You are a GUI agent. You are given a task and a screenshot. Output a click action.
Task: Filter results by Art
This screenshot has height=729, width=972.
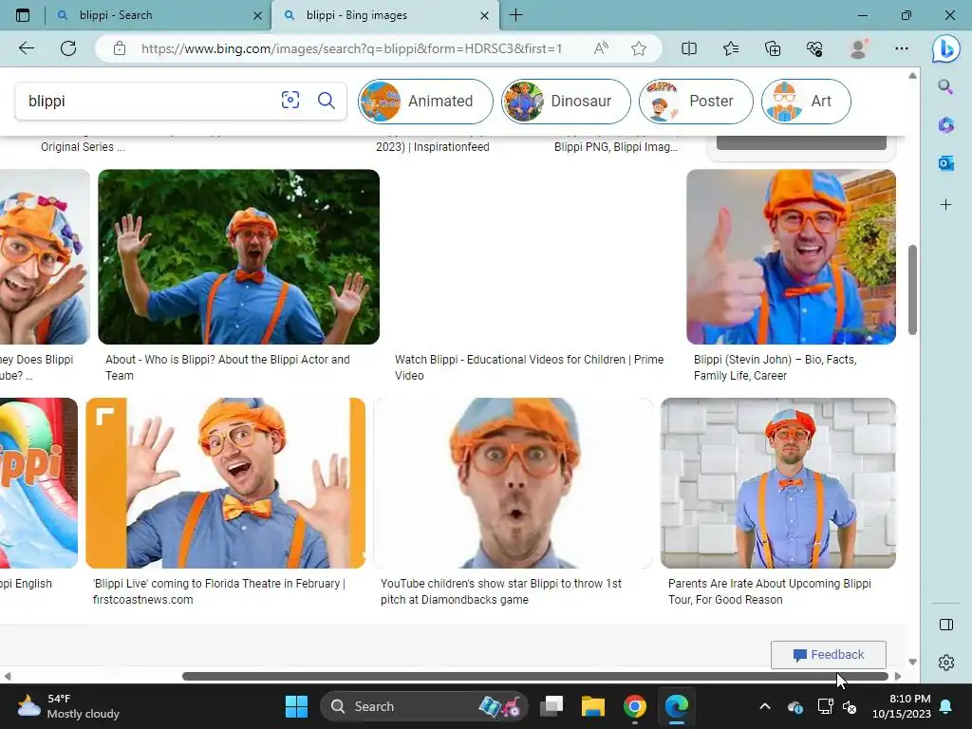pos(806,101)
